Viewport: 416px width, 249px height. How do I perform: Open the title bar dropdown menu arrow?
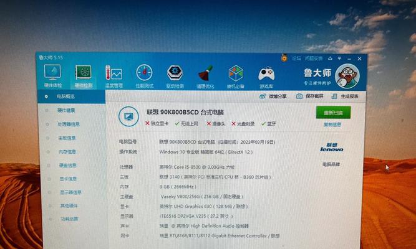click(x=339, y=59)
